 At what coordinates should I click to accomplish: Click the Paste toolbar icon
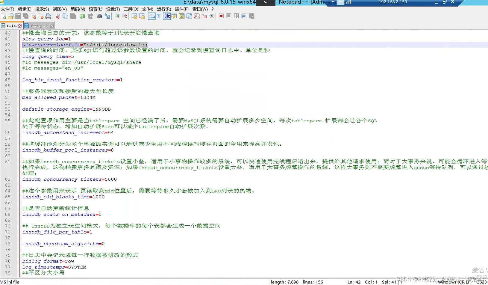(73, 16)
